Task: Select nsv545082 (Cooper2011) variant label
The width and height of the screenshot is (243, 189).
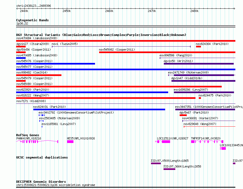Action: pyautogui.click(x=117, y=50)
